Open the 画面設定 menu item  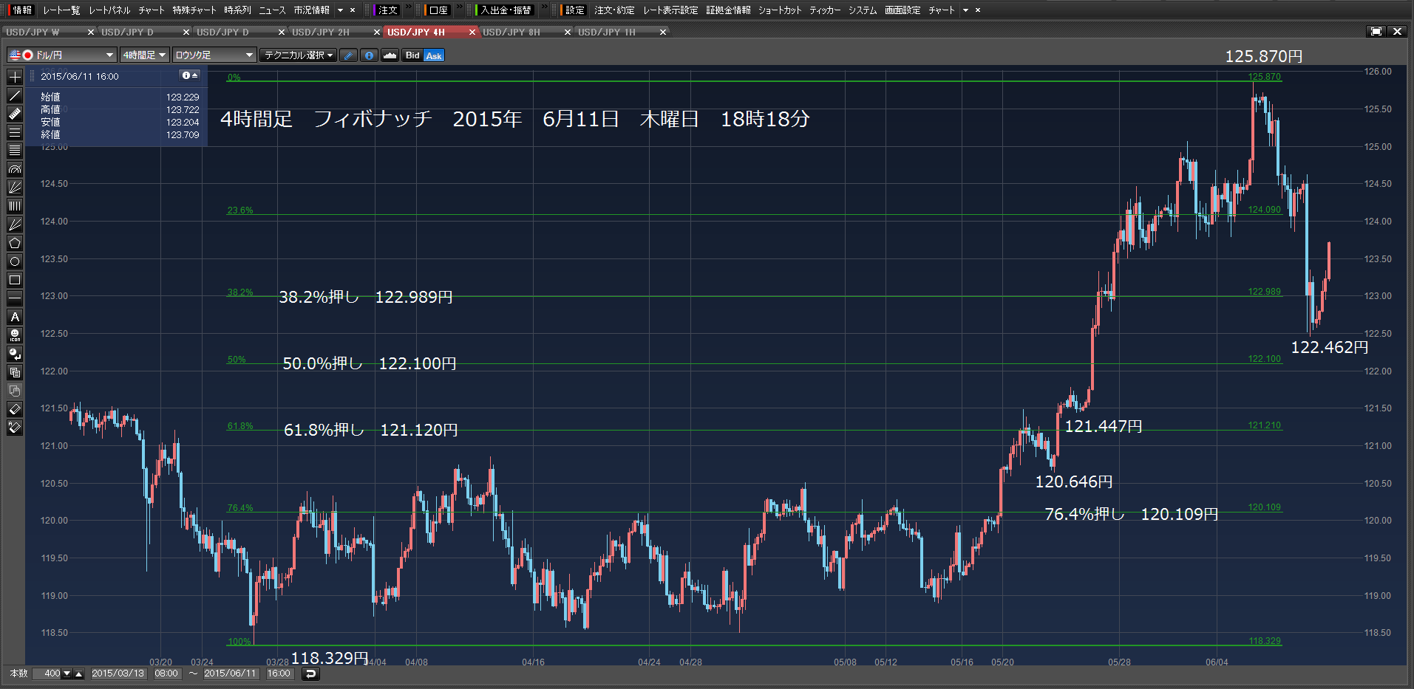pyautogui.click(x=903, y=10)
